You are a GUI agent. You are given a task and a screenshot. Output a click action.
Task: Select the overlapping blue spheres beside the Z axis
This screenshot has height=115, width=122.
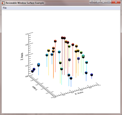pos(38,65)
